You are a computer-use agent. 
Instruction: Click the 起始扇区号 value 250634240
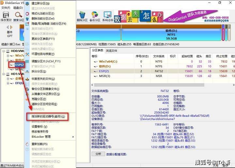pos(162,112)
